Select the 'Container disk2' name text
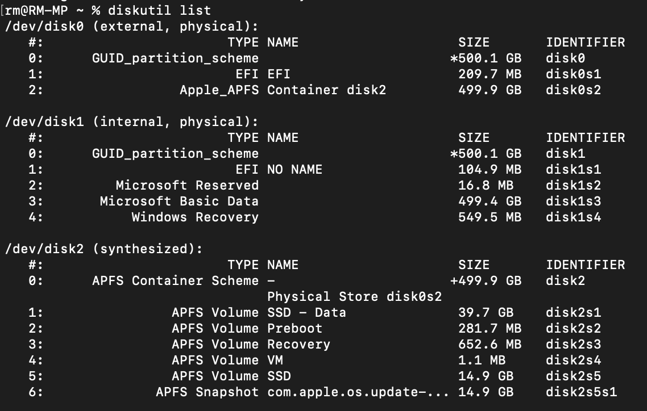The height and width of the screenshot is (411, 647). tap(326, 90)
